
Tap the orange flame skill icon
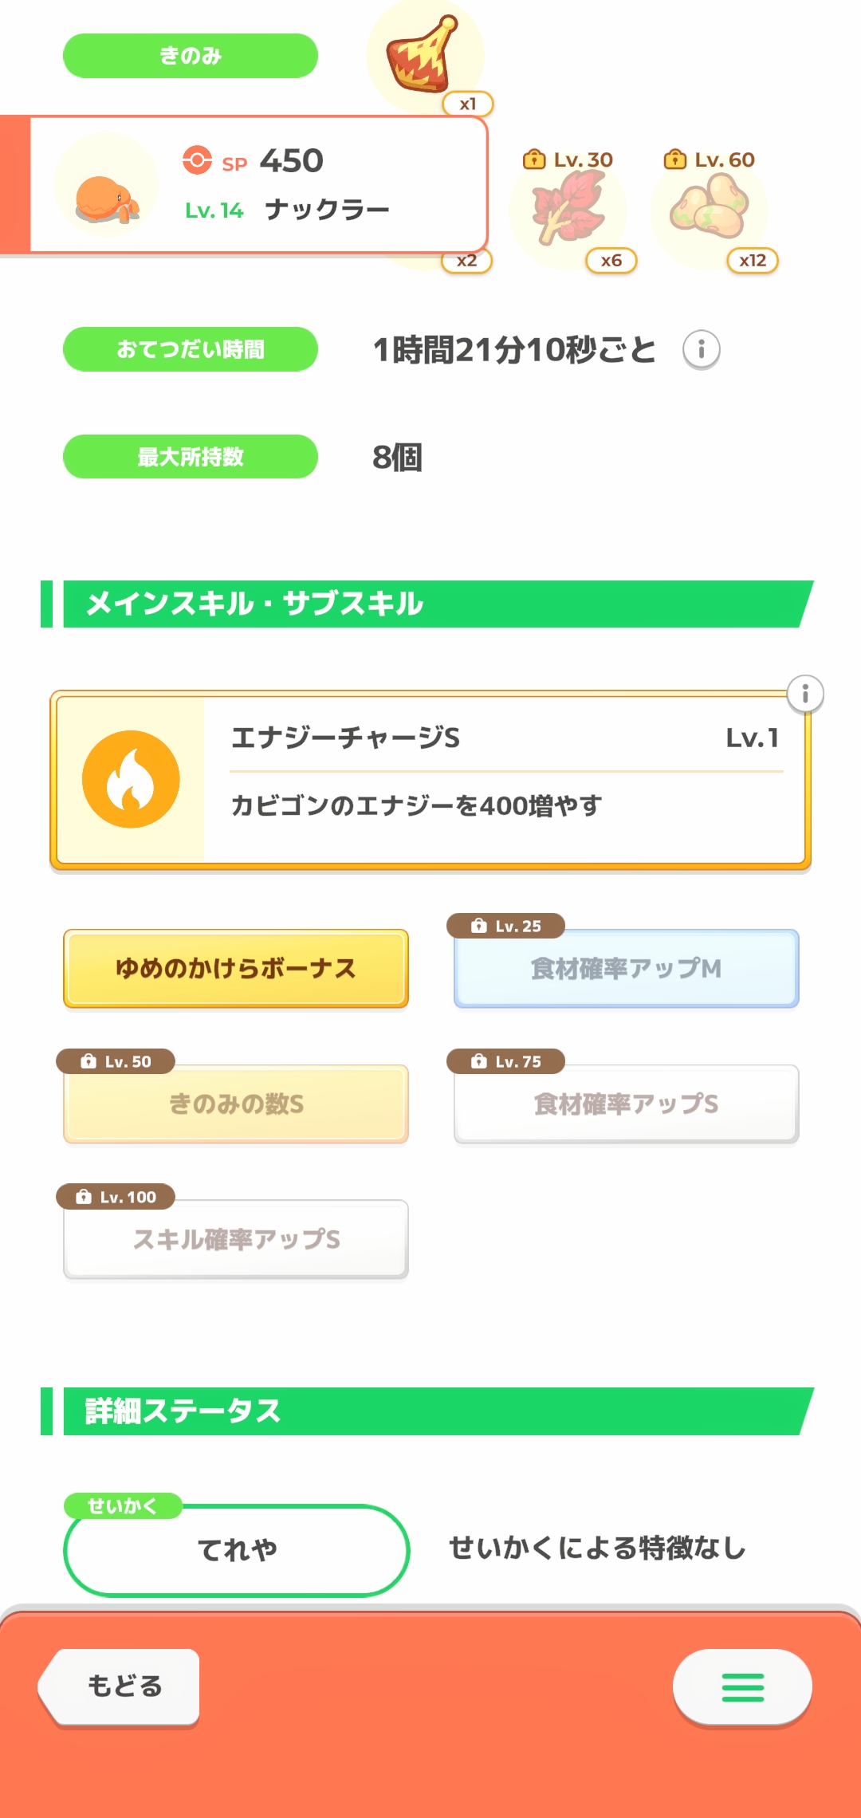(x=131, y=779)
